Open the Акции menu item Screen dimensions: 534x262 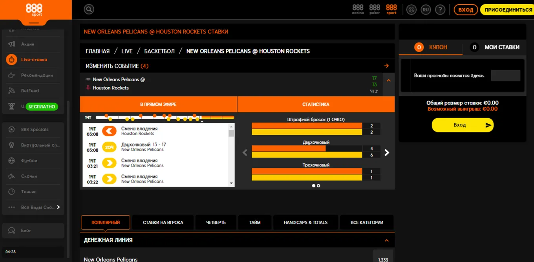(27, 44)
